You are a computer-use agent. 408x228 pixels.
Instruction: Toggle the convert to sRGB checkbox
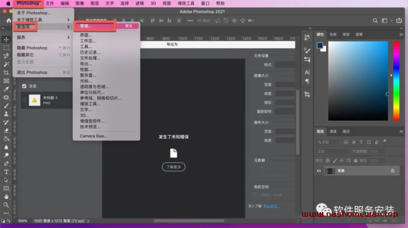pyautogui.click(x=256, y=195)
